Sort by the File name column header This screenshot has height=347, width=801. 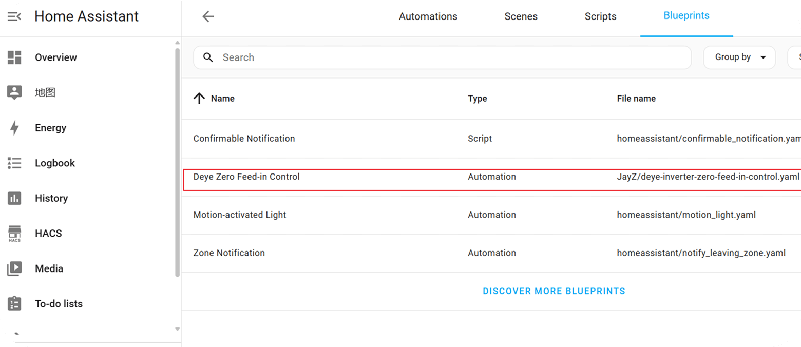click(x=636, y=99)
